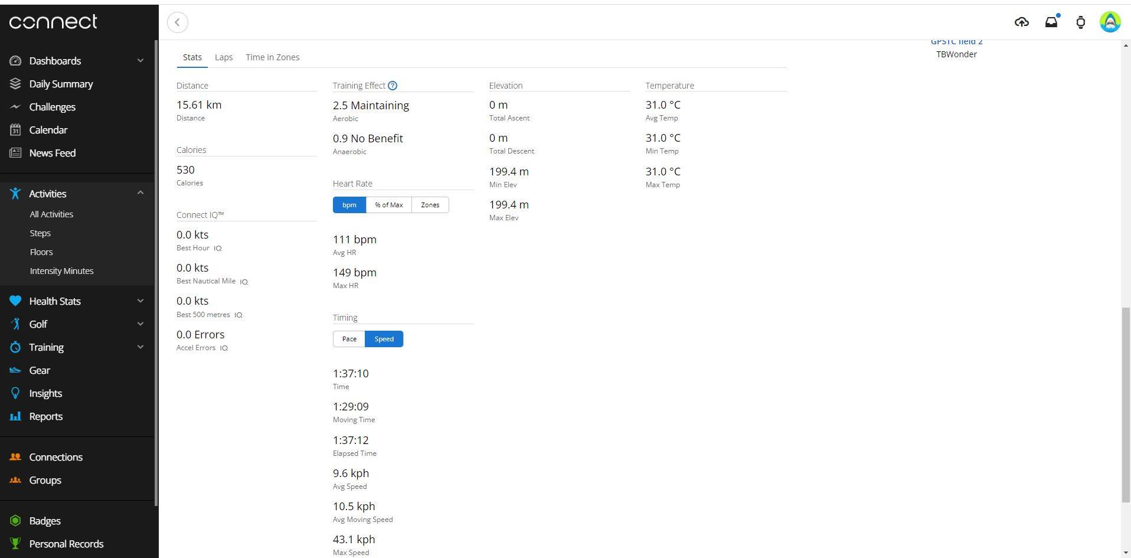Switch timing display to Pace

pos(349,339)
